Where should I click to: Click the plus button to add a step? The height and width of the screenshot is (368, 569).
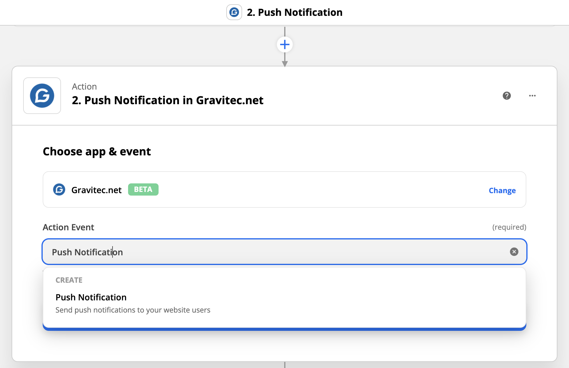pyautogui.click(x=285, y=44)
